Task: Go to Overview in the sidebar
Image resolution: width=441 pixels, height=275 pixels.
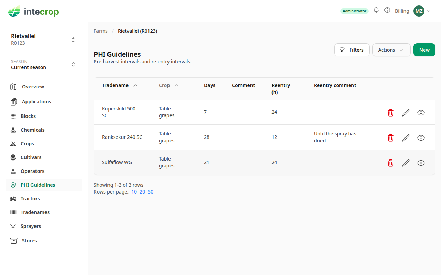Action: [44, 87]
